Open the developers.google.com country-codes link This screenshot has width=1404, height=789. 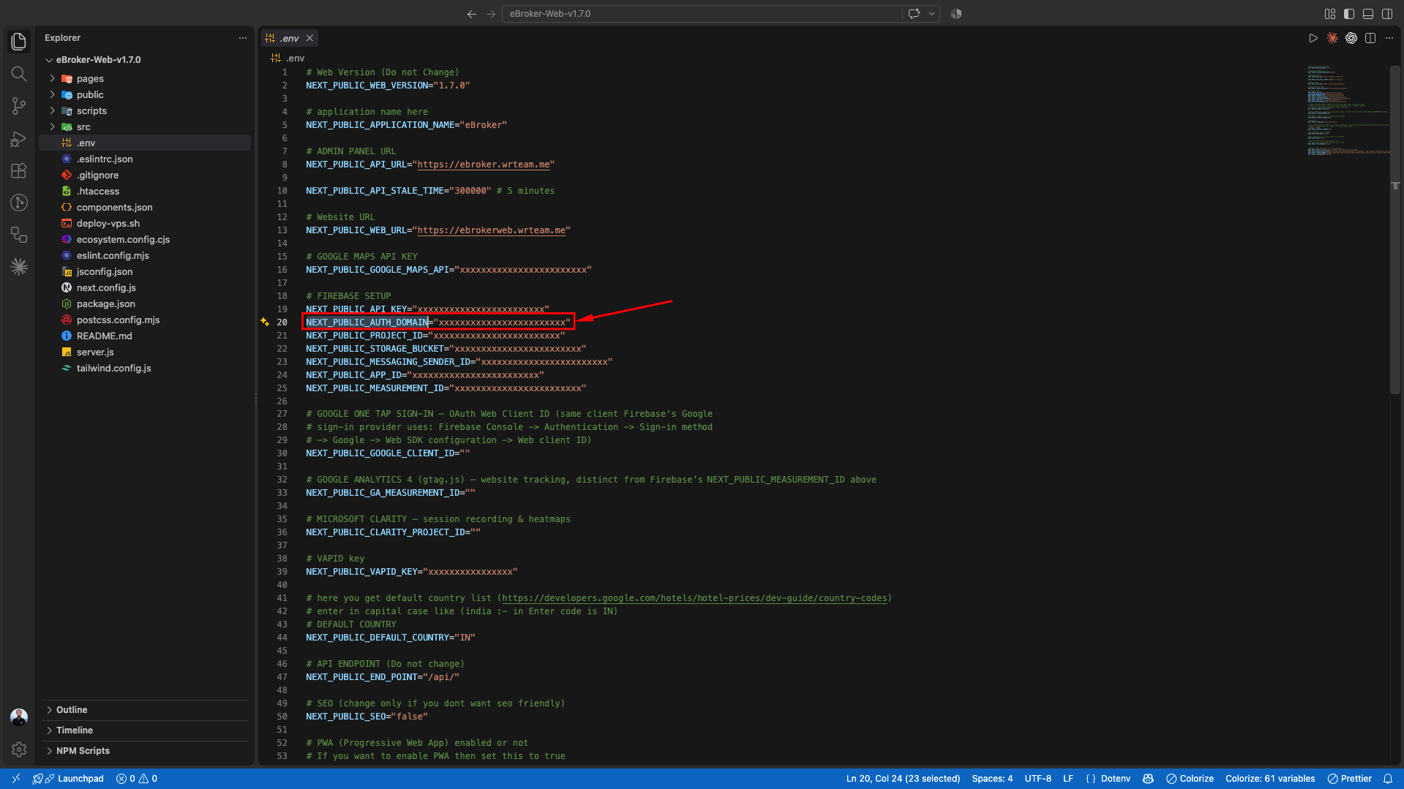pos(694,598)
